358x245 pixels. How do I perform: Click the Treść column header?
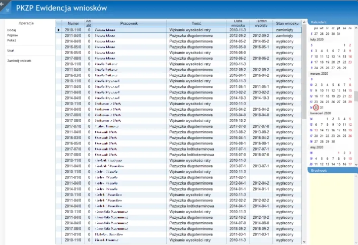pos(197,24)
